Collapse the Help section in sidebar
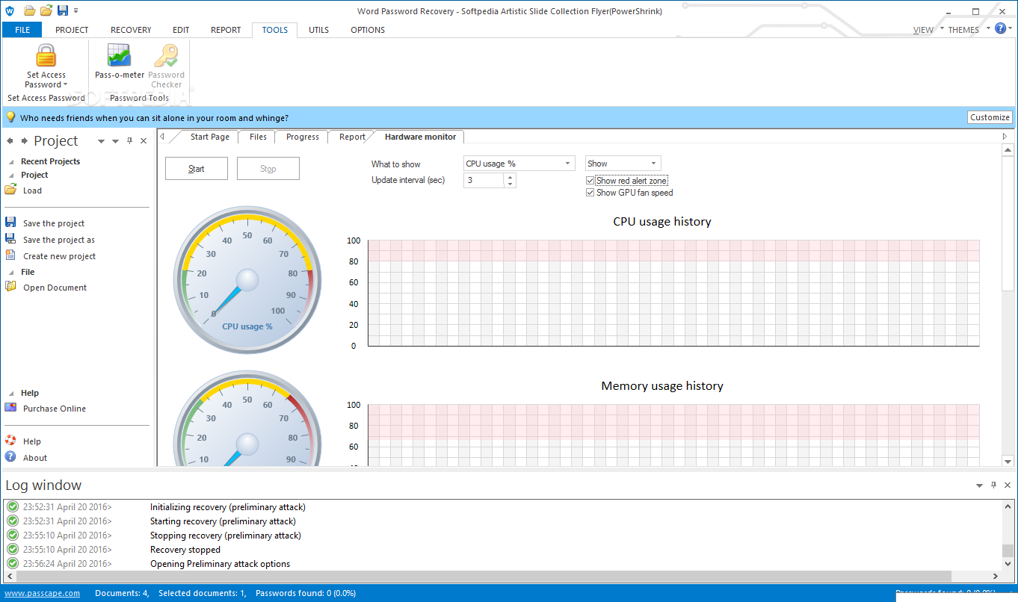 11,393
